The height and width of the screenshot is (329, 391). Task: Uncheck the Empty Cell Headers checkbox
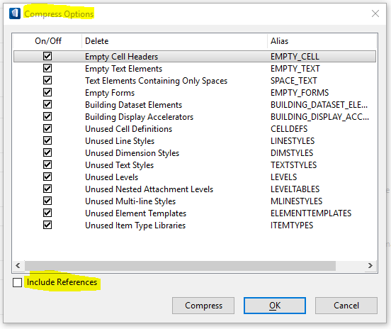click(47, 56)
